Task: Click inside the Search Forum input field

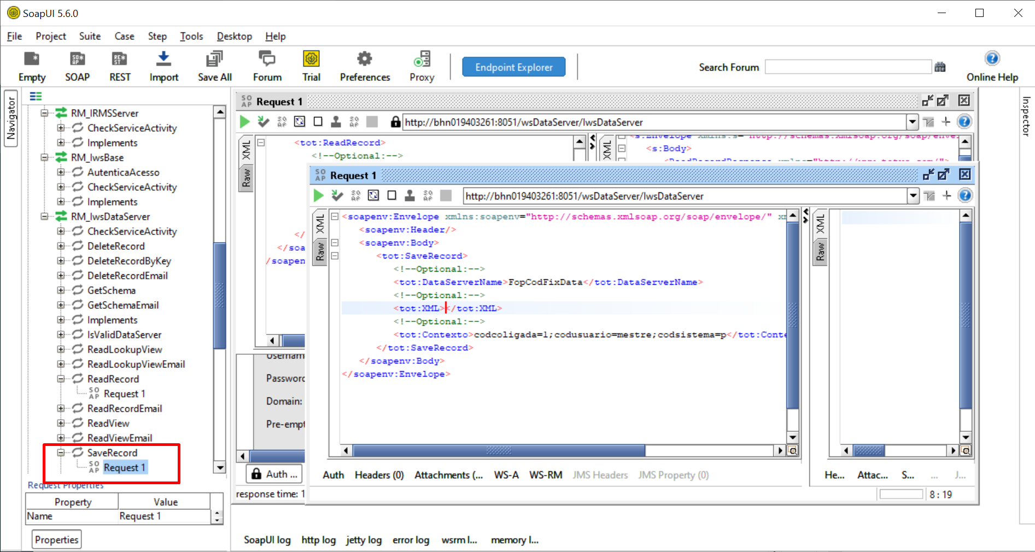Action: pos(848,67)
